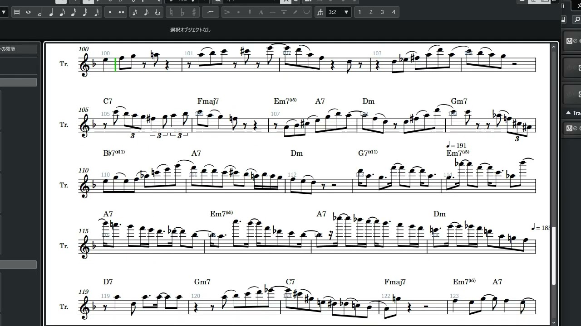Viewport: 581px width, 326px height.
Task: Click the Tr. staff label on the bar 110 system
Action: (64, 185)
